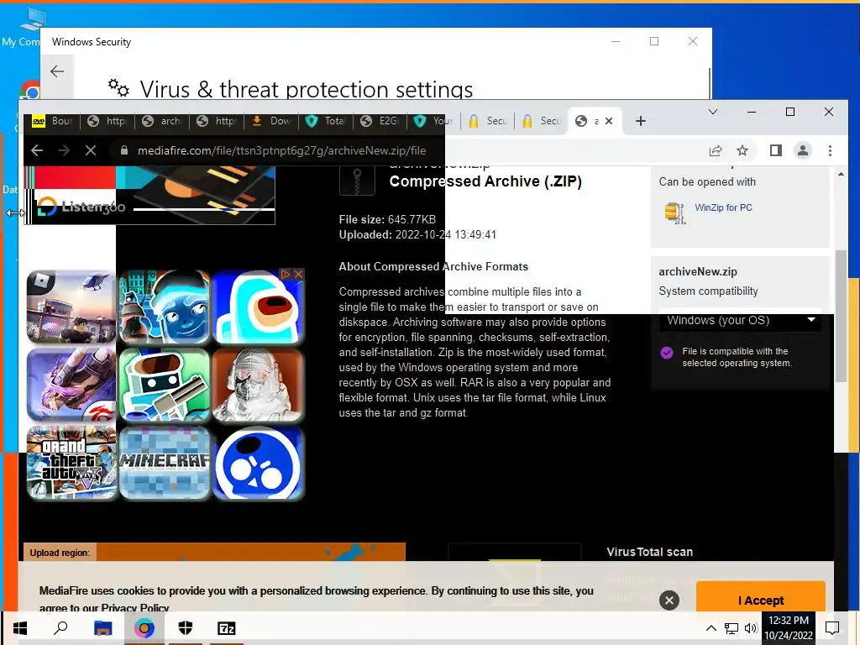This screenshot has height=645, width=860.
Task: Switch to the Dow tab
Action: [271, 121]
